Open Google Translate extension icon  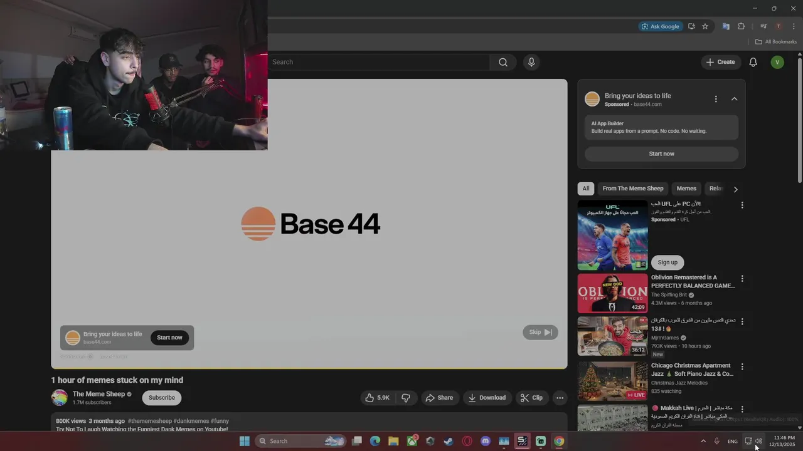[726, 26]
